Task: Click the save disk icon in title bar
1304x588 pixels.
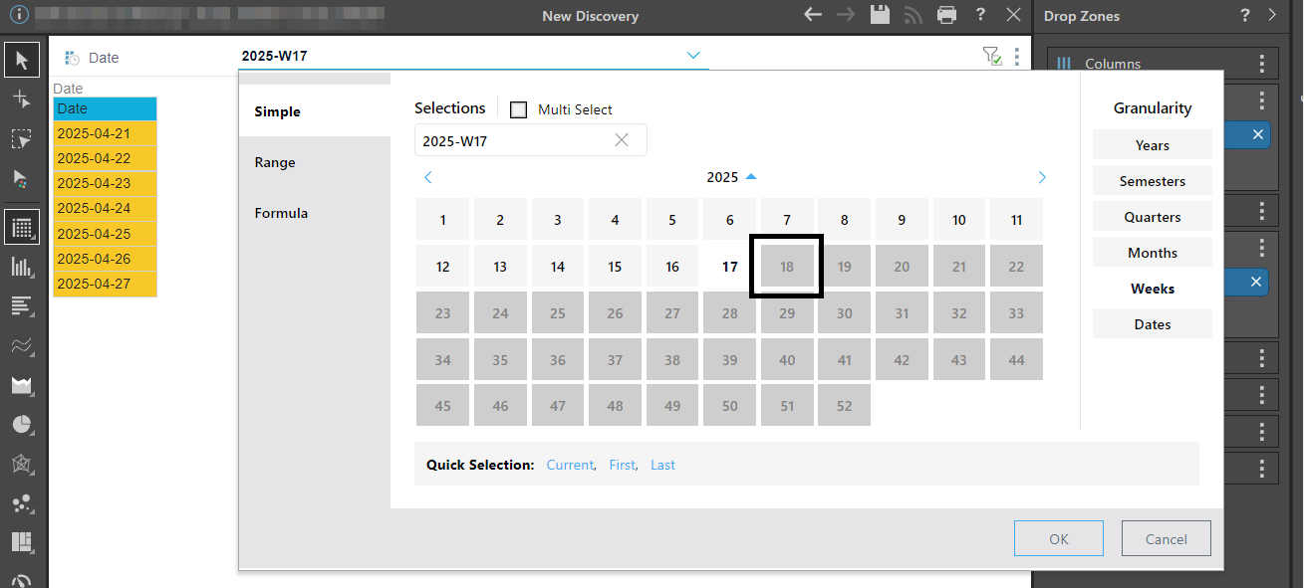Action: tap(880, 15)
